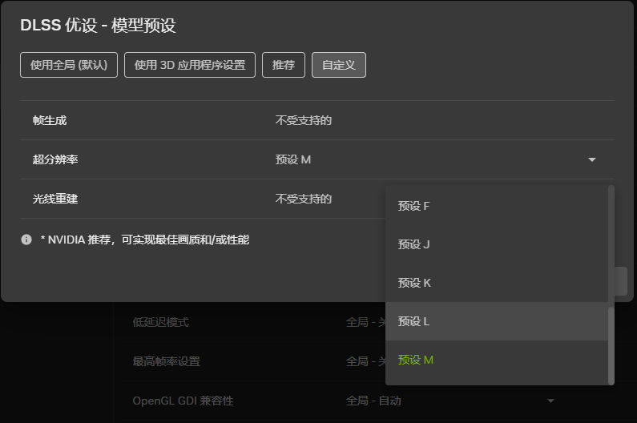
Task: Select the 推荐 preset button
Action: pos(283,65)
